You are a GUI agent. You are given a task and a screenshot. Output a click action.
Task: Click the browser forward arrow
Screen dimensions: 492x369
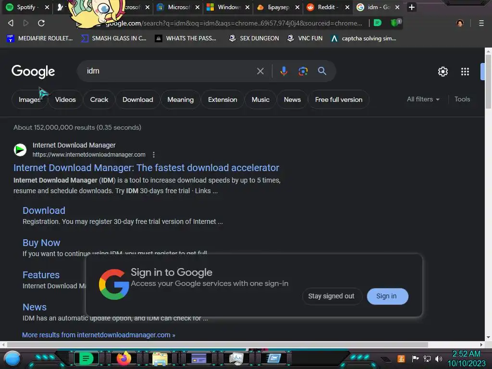coord(26,23)
